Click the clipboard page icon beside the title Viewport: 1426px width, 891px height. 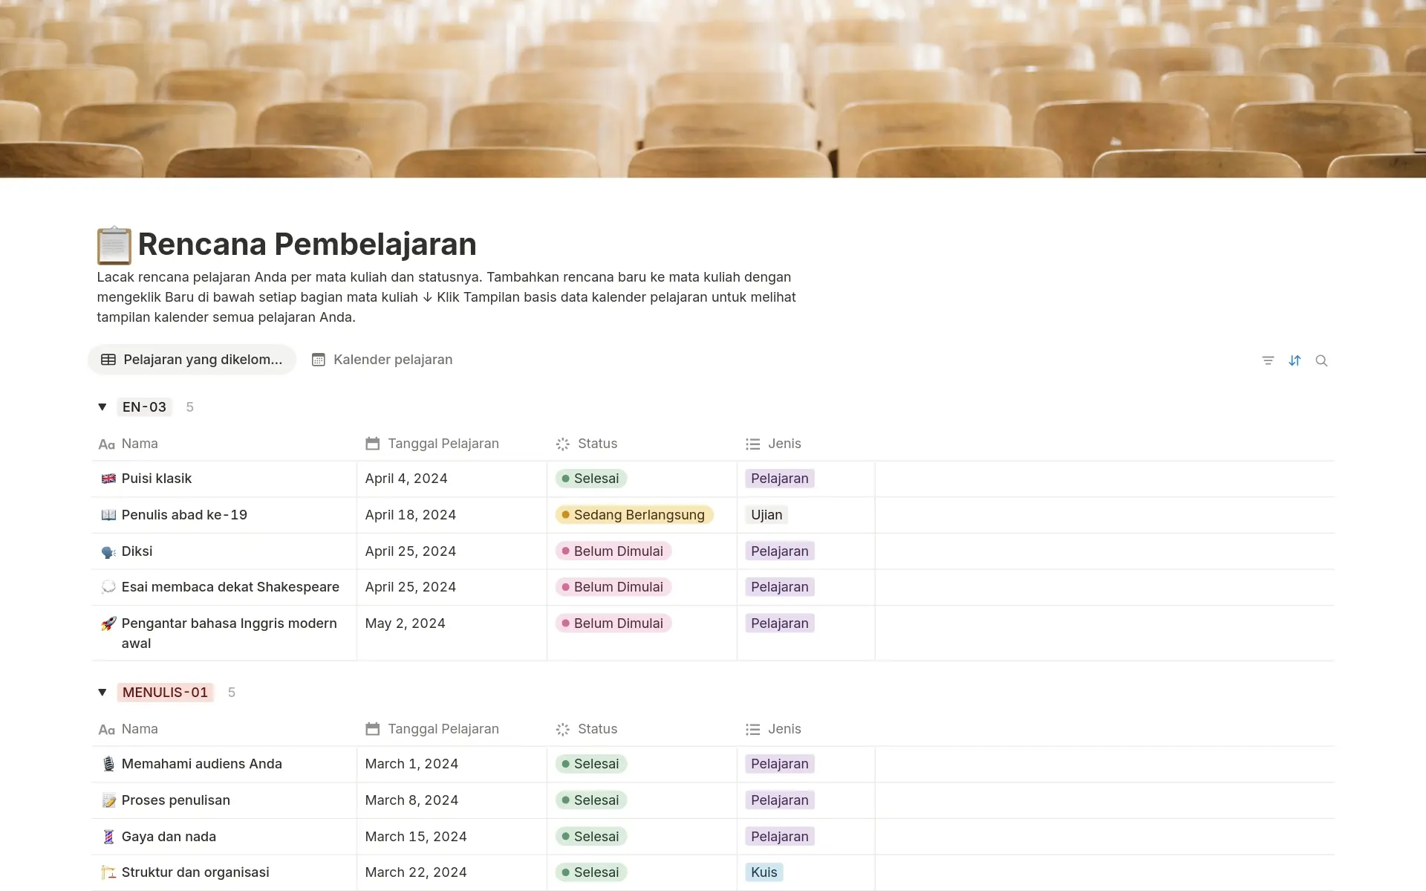tap(114, 245)
